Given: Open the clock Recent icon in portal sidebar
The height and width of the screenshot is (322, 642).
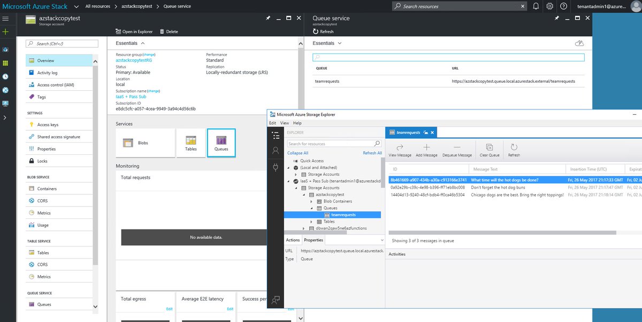Looking at the screenshot, I should [5, 76].
